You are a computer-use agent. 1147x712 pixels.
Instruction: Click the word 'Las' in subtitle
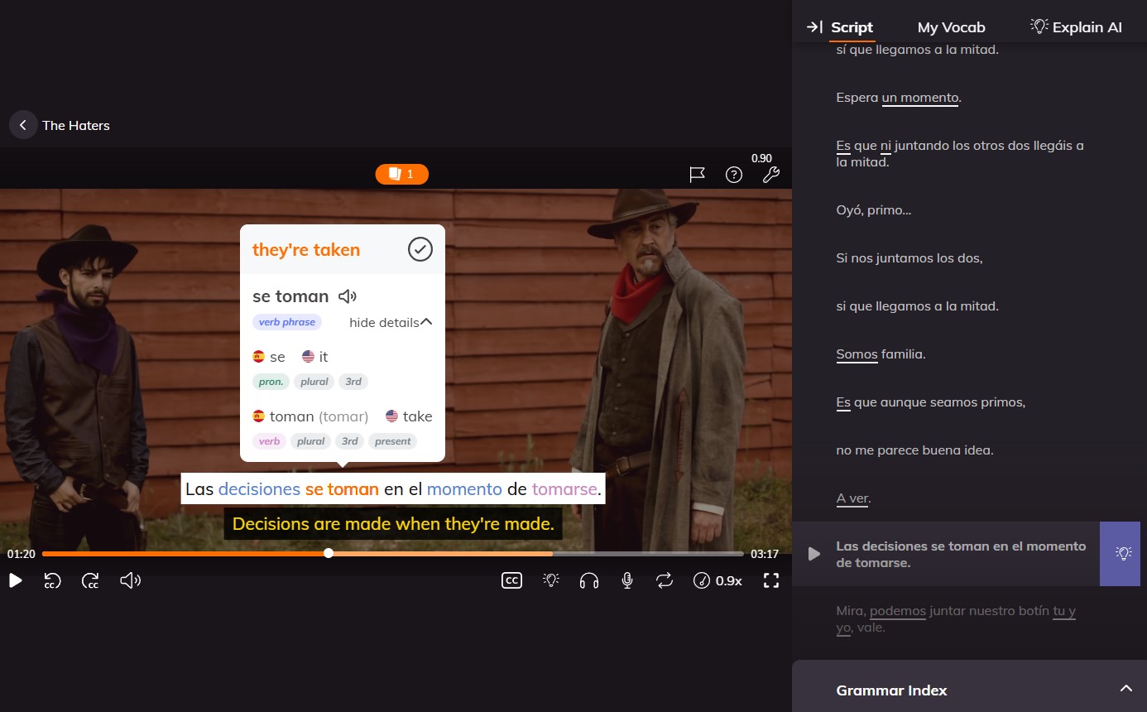coord(199,488)
